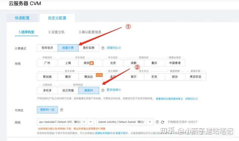The width and height of the screenshot is (239, 141).
Task: Expand the vpc-hadu4dp3 Default-VPC dropdown
Action: pos(65,122)
